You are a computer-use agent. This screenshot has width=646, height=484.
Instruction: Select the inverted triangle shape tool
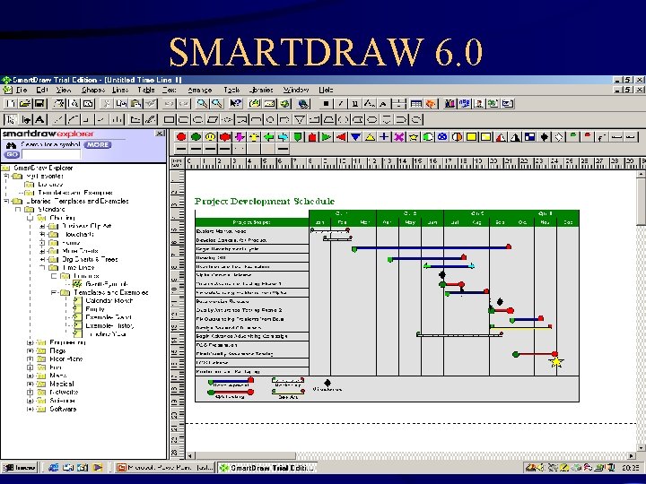pos(300,120)
